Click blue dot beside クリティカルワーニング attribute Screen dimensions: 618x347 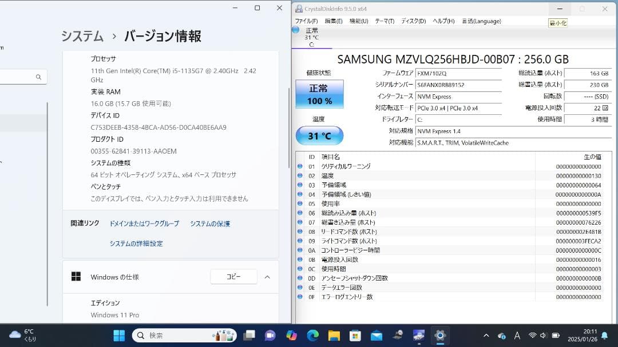tap(300, 166)
